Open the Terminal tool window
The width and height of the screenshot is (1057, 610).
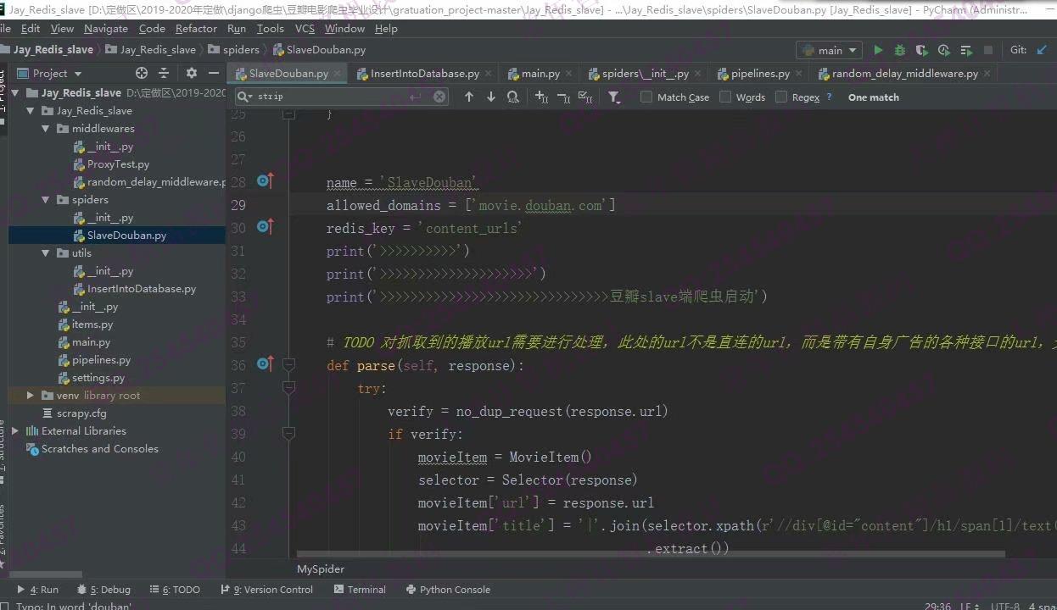pyautogui.click(x=360, y=590)
